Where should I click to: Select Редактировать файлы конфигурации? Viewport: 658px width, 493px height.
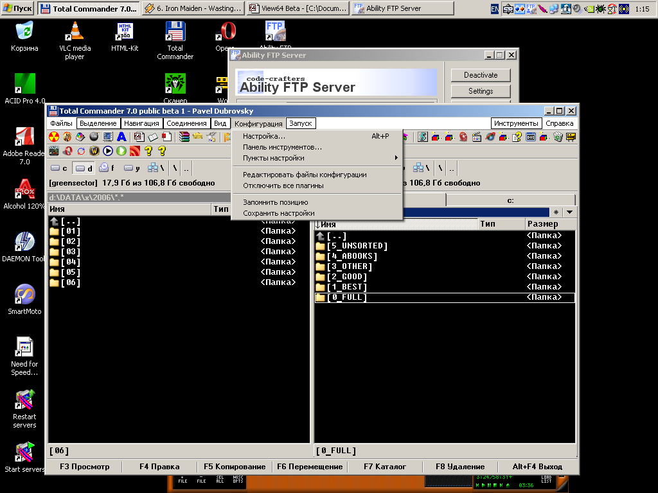(x=317, y=175)
